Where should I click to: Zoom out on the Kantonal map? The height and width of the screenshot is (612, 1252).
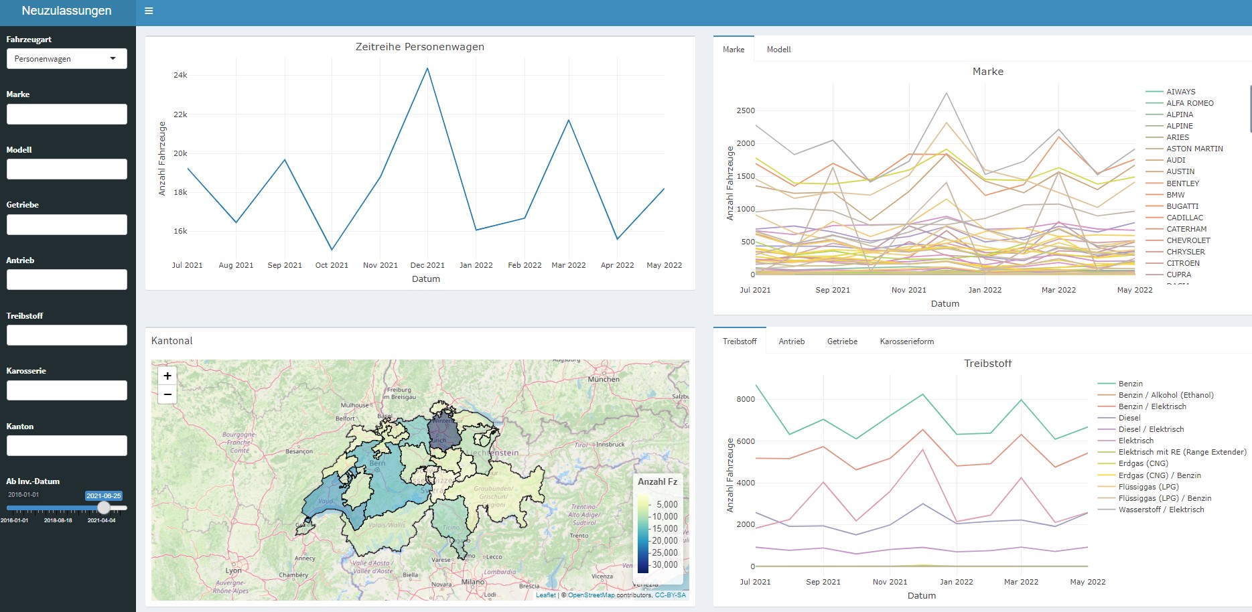167,394
